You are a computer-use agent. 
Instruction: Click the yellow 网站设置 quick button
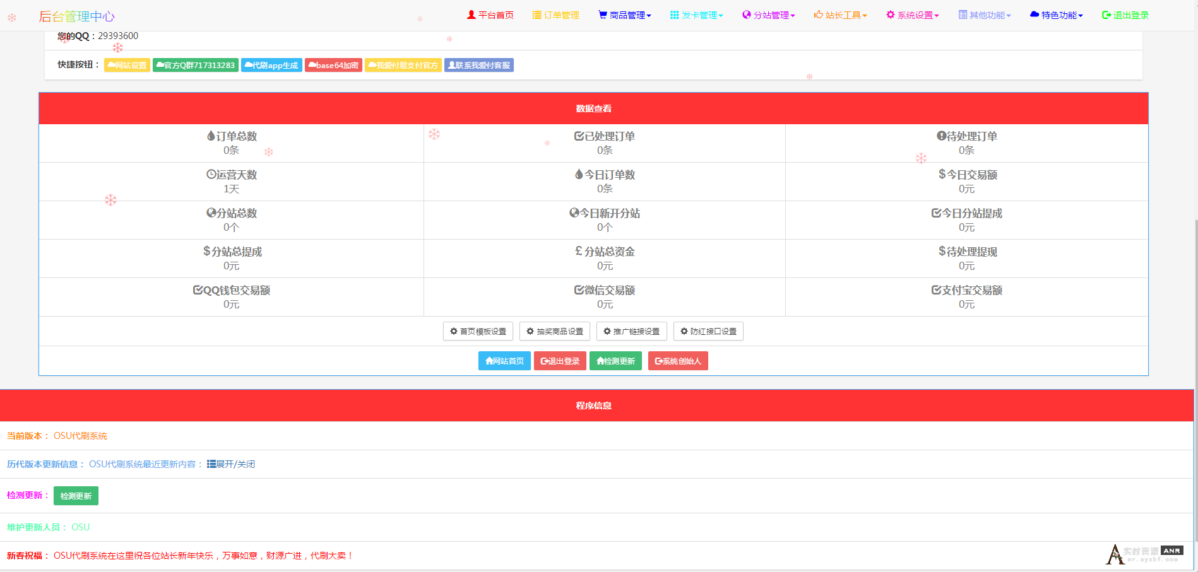tap(127, 65)
